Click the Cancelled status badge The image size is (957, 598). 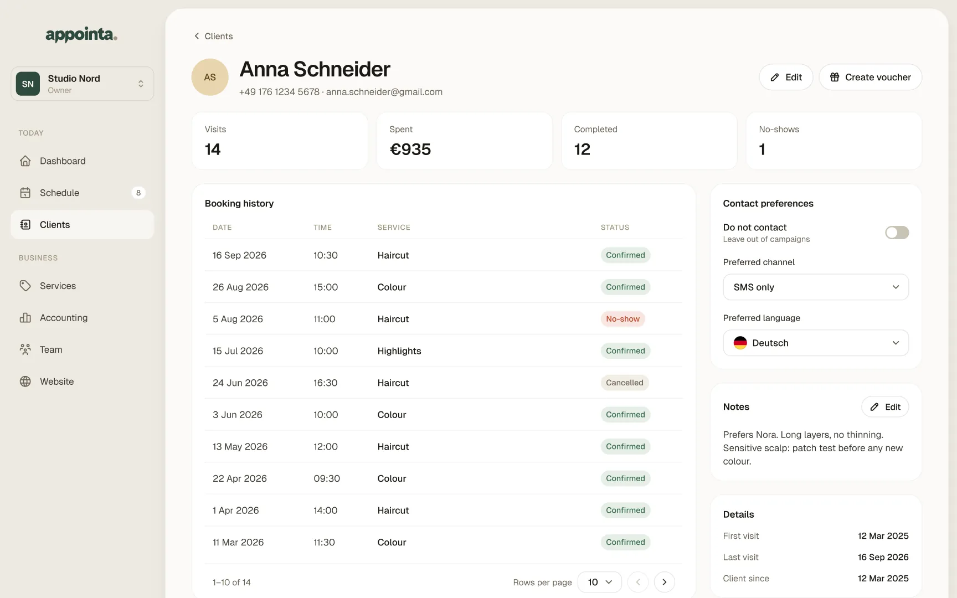coord(625,383)
